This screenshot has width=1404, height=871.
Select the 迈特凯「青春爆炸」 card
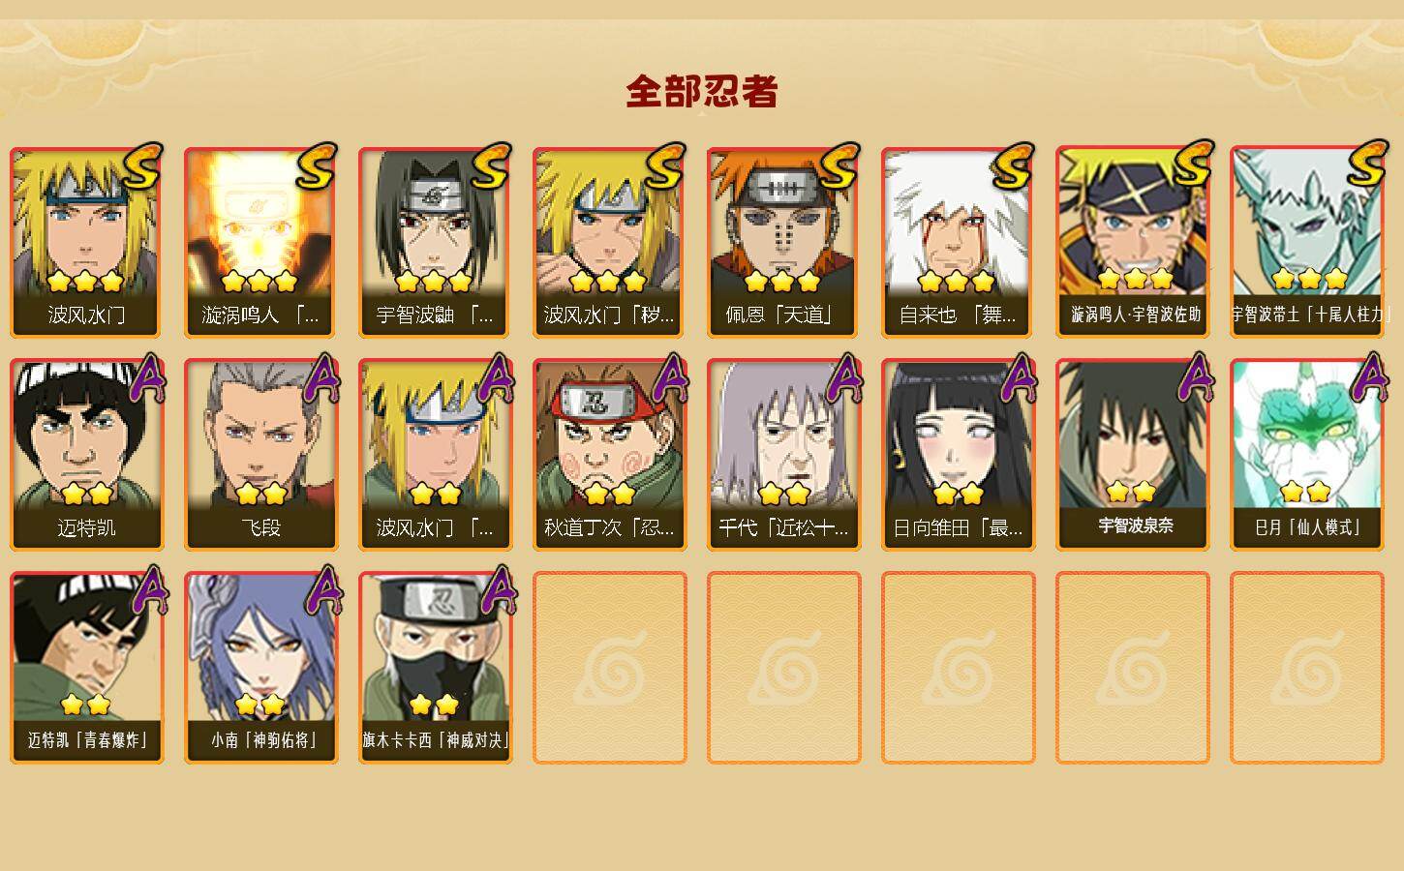click(87, 668)
